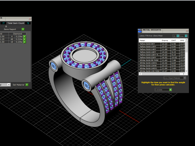Click the Diamond column header in gem report

coord(17,34)
